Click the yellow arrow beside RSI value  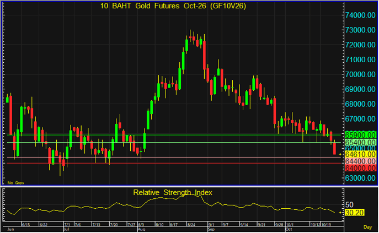[x=340, y=213]
